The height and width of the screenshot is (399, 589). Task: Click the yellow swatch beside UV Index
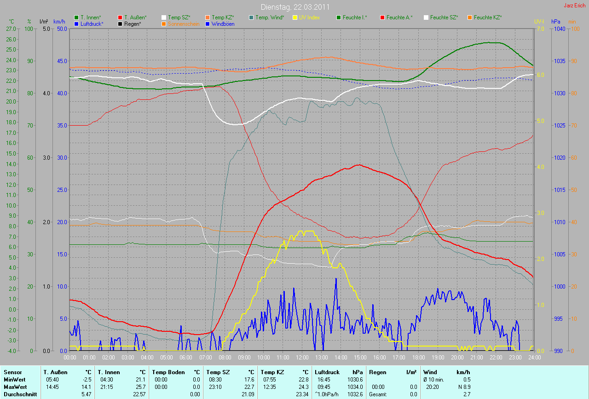[295, 17]
